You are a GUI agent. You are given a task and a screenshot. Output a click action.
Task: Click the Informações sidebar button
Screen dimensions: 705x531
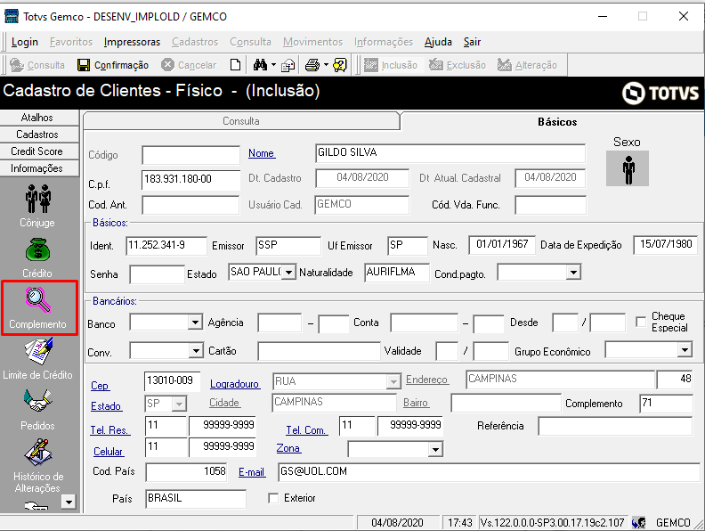[39, 168]
